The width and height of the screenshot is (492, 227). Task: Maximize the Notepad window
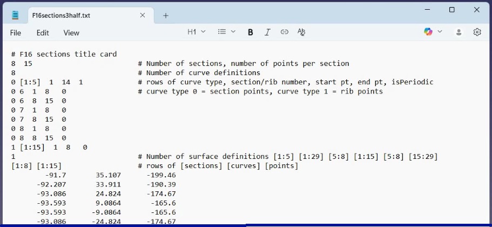coord(452,10)
